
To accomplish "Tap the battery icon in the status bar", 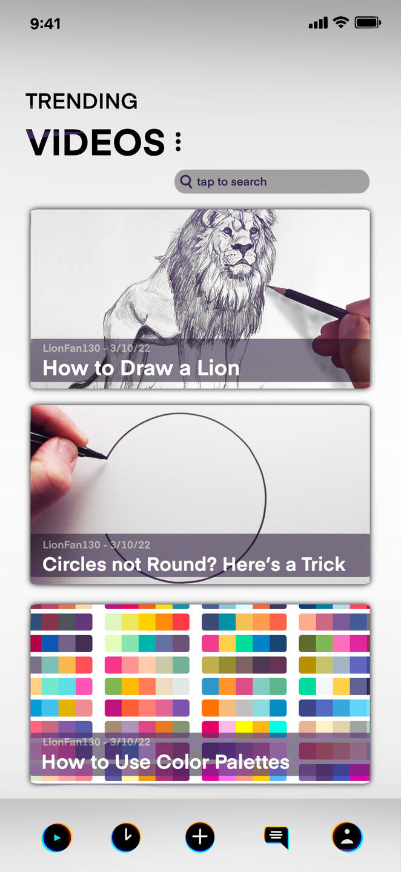I will point(368,23).
